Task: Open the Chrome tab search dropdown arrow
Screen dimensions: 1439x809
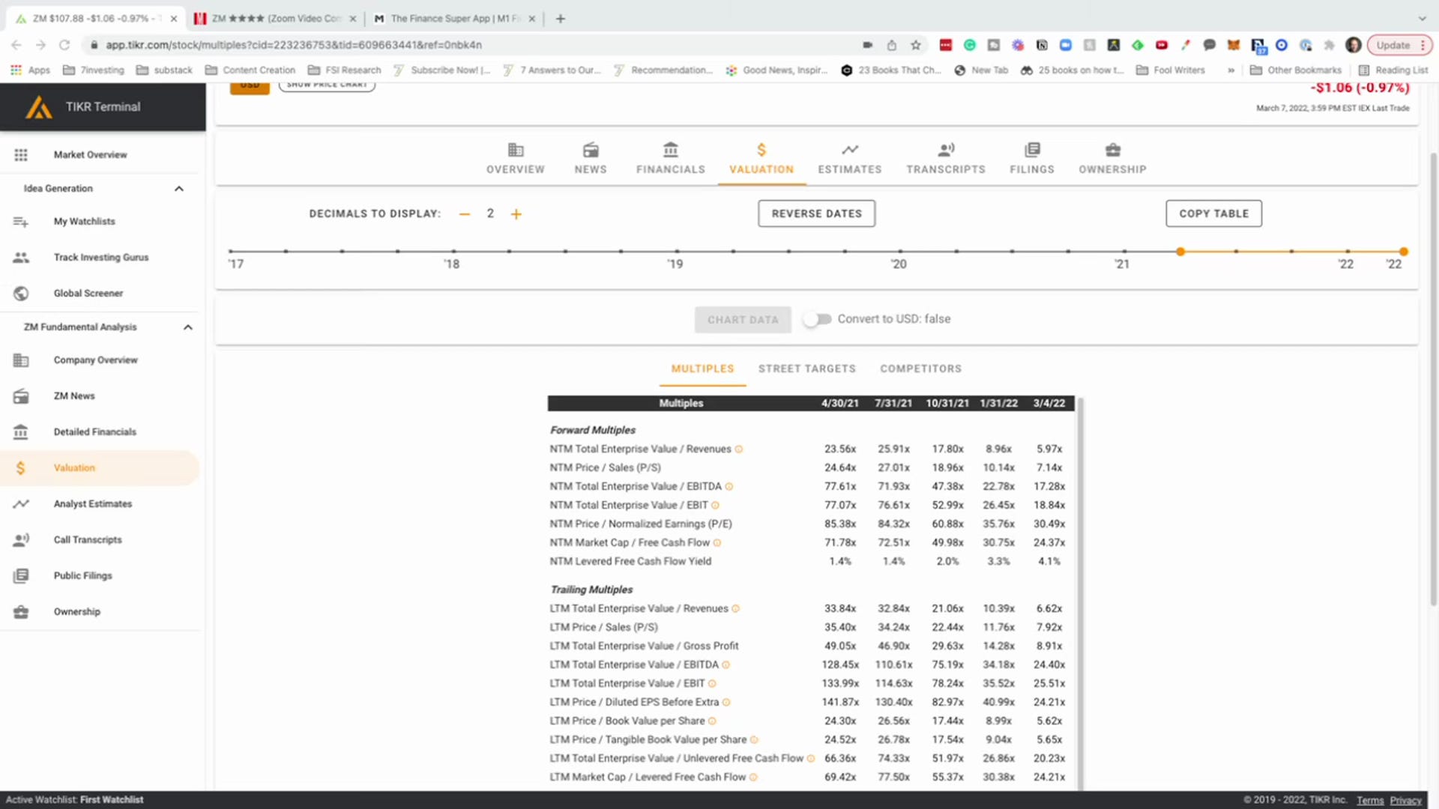Action: coord(1422,19)
